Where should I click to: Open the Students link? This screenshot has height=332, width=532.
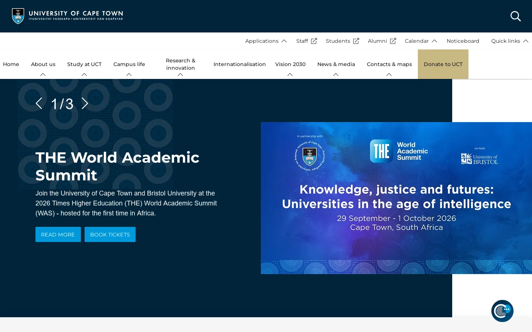[x=338, y=41]
